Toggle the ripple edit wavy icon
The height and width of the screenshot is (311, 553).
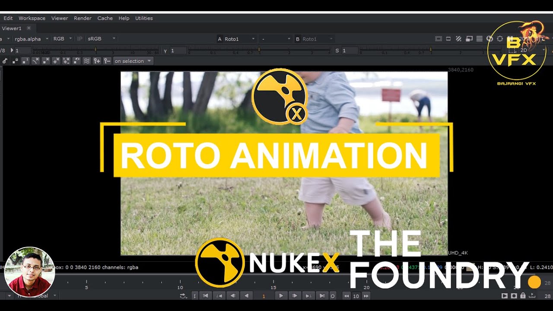87,61
